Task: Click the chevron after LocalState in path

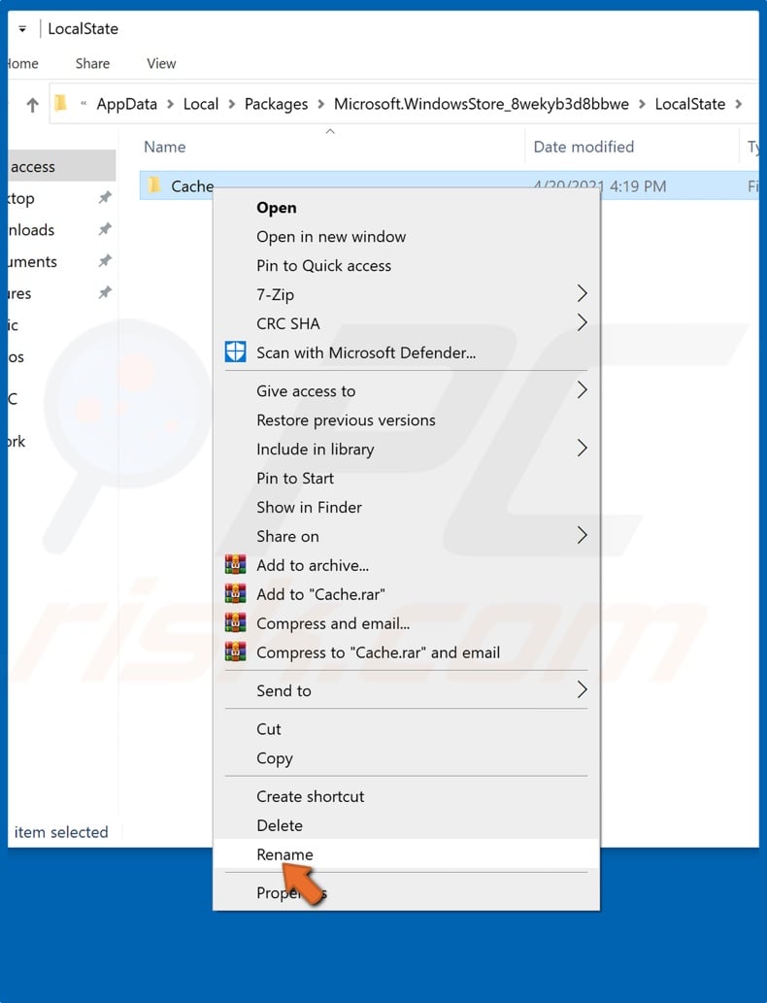Action: tap(739, 104)
